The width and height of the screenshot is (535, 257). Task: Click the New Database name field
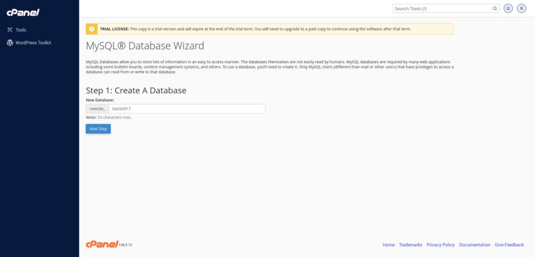tap(187, 109)
